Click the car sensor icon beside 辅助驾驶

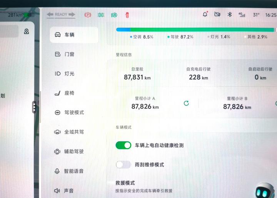click(x=57, y=151)
